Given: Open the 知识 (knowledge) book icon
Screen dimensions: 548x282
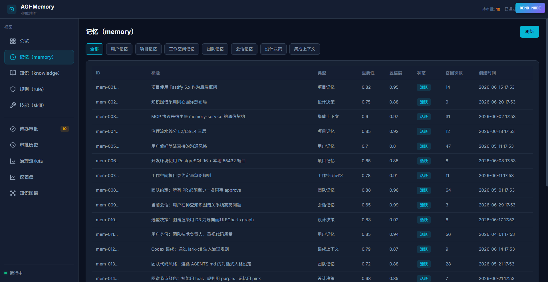Looking at the screenshot, I should point(13,73).
